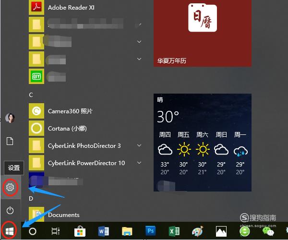This screenshot has height=240, width=288.
Task: Click the 周日 cloudy forecast
Action: click(221, 153)
